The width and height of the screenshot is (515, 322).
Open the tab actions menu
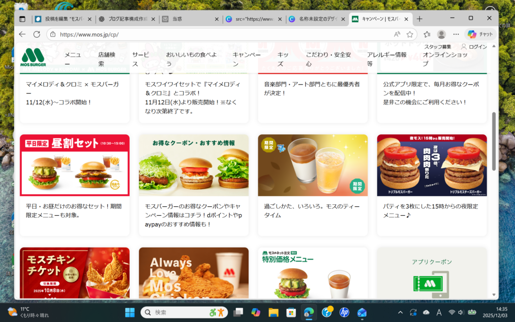tap(22, 19)
